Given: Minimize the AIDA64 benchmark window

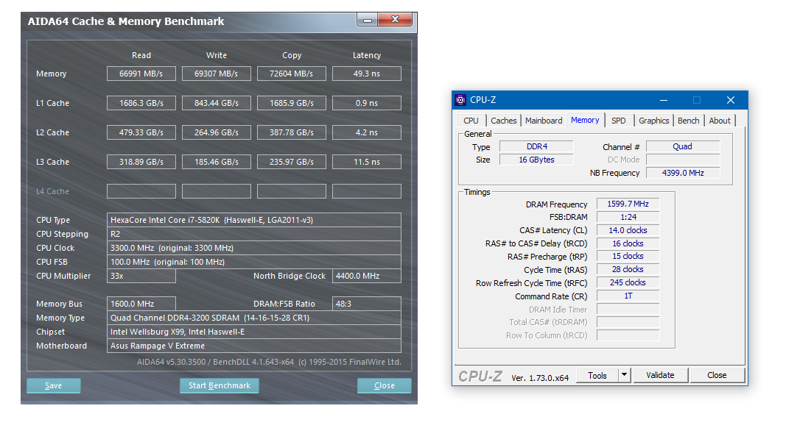Looking at the screenshot, I should [368, 20].
